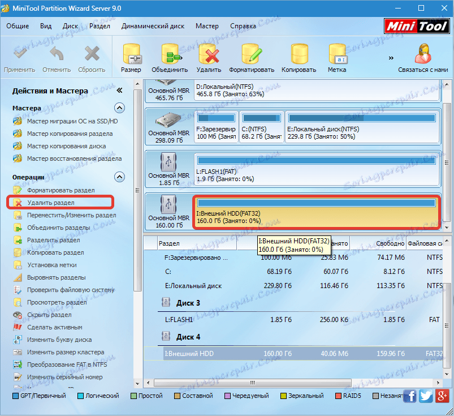Click Удалить раздел in the operations list
This screenshot has height=416, width=454.
coord(51,203)
